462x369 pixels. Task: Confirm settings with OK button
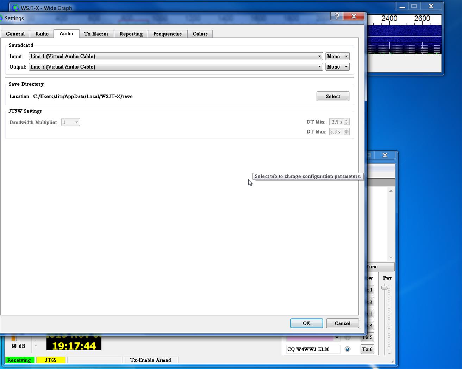[x=306, y=323]
